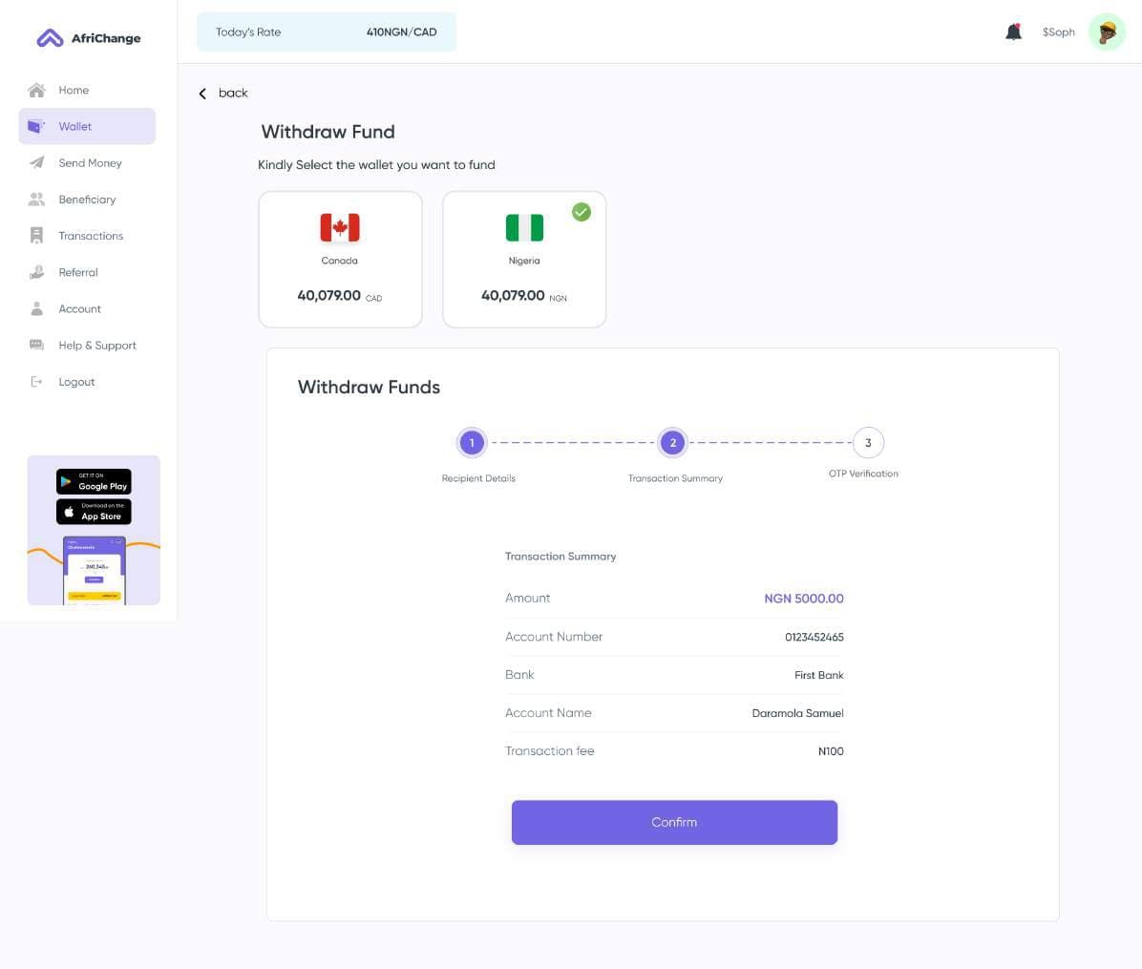1142x969 pixels.
Task: Click the green selected checkmark on Nigeria
Action: [x=582, y=212]
